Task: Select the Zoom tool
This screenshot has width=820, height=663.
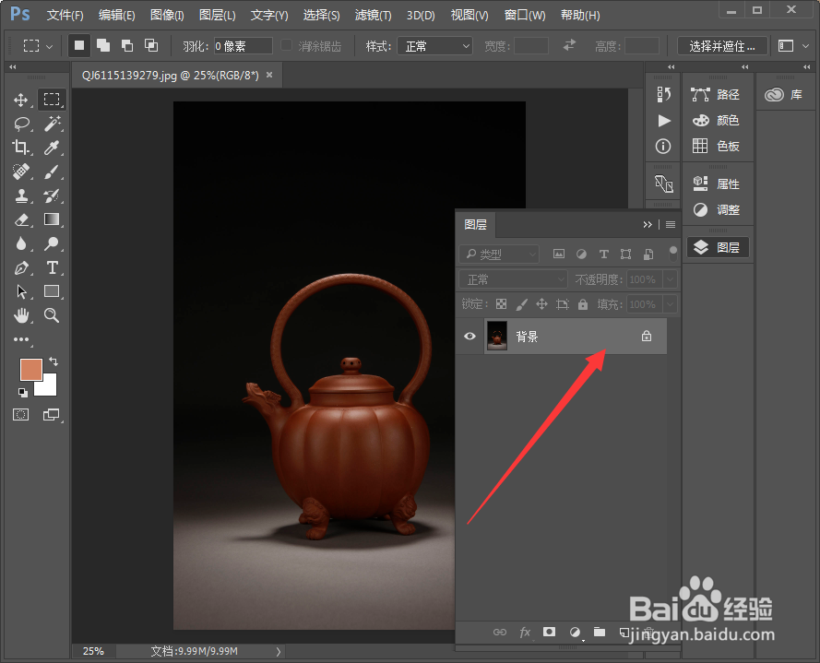Action: (x=52, y=315)
